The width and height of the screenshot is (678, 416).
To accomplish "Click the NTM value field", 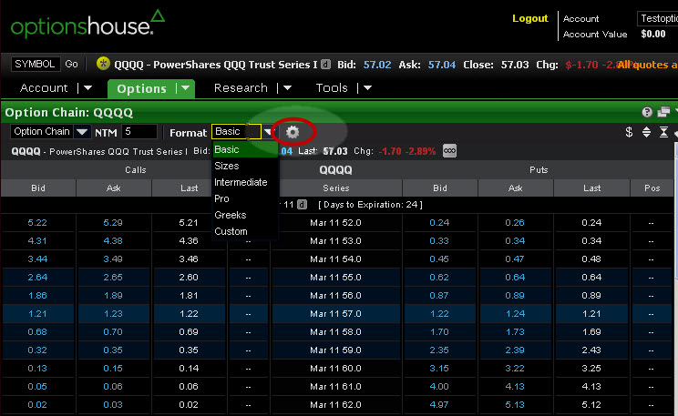I will click(x=139, y=132).
